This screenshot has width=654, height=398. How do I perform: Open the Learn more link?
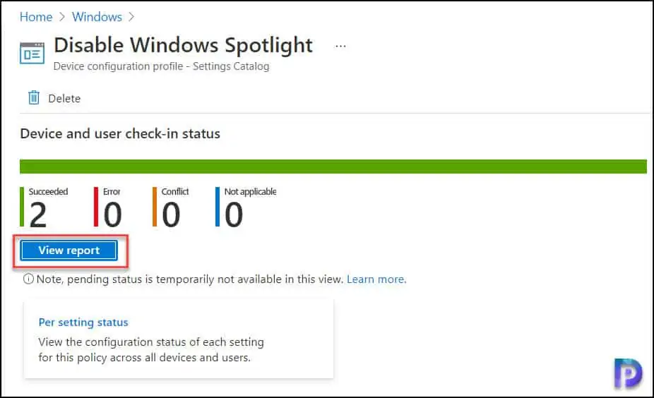pos(376,279)
